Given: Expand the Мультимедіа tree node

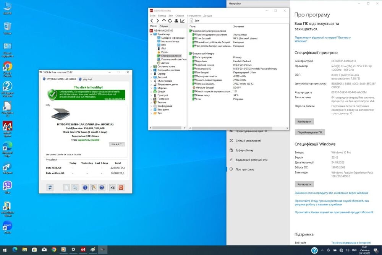Looking at the screenshot, I should [x=151, y=81].
